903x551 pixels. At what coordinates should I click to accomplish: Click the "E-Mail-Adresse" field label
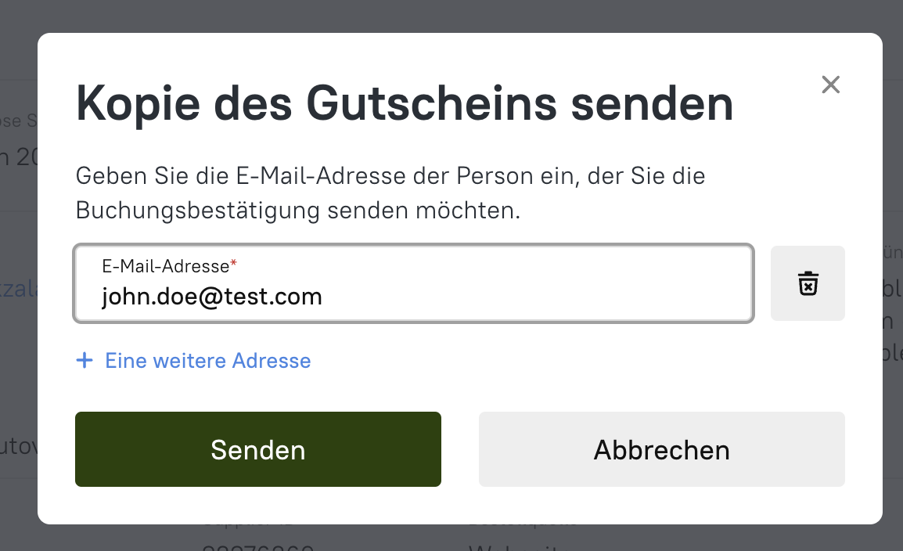coord(165,266)
